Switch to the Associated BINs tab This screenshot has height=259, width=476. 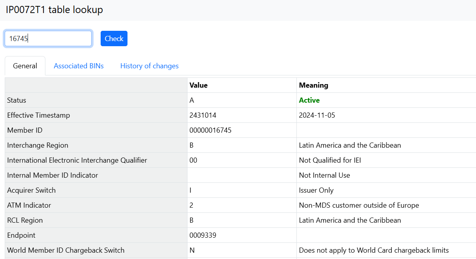pos(79,66)
